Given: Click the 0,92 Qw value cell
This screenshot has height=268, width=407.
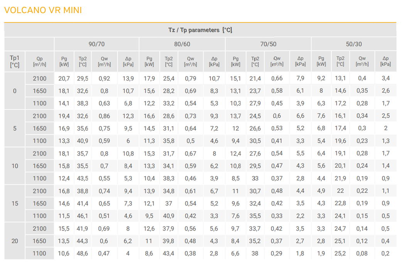Looking at the screenshot, I should click(104, 79).
